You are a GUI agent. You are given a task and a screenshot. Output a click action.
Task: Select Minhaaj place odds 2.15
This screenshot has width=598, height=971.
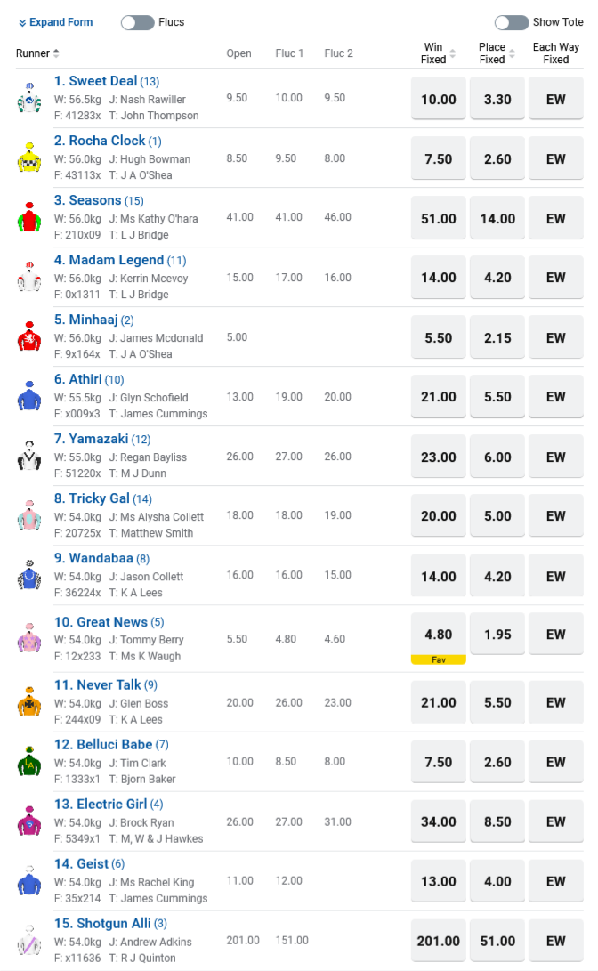497,338
